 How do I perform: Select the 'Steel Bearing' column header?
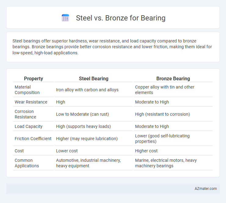click(x=93, y=78)
